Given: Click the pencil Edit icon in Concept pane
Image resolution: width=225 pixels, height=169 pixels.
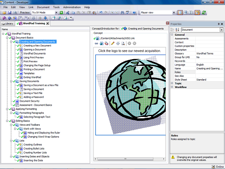Looking at the screenshot, I should 113,43.
